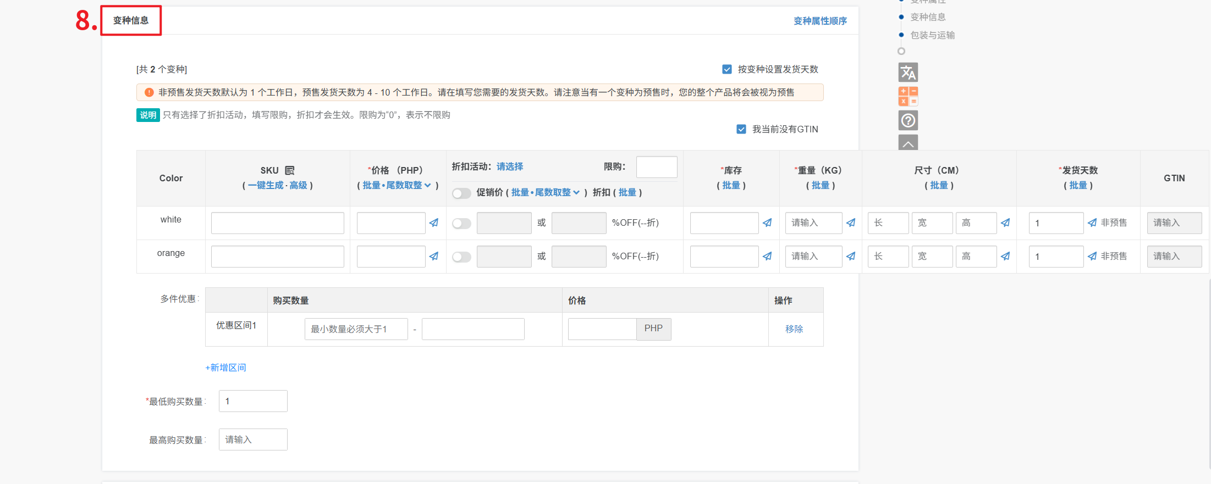Click the translate icon in right sidebar
Screen dimensions: 1211x484
tap(908, 73)
